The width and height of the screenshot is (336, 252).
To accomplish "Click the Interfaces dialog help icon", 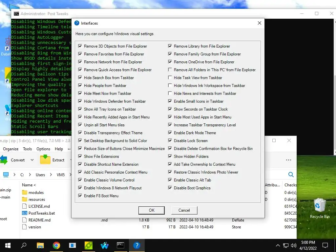I will [x=77, y=23].
